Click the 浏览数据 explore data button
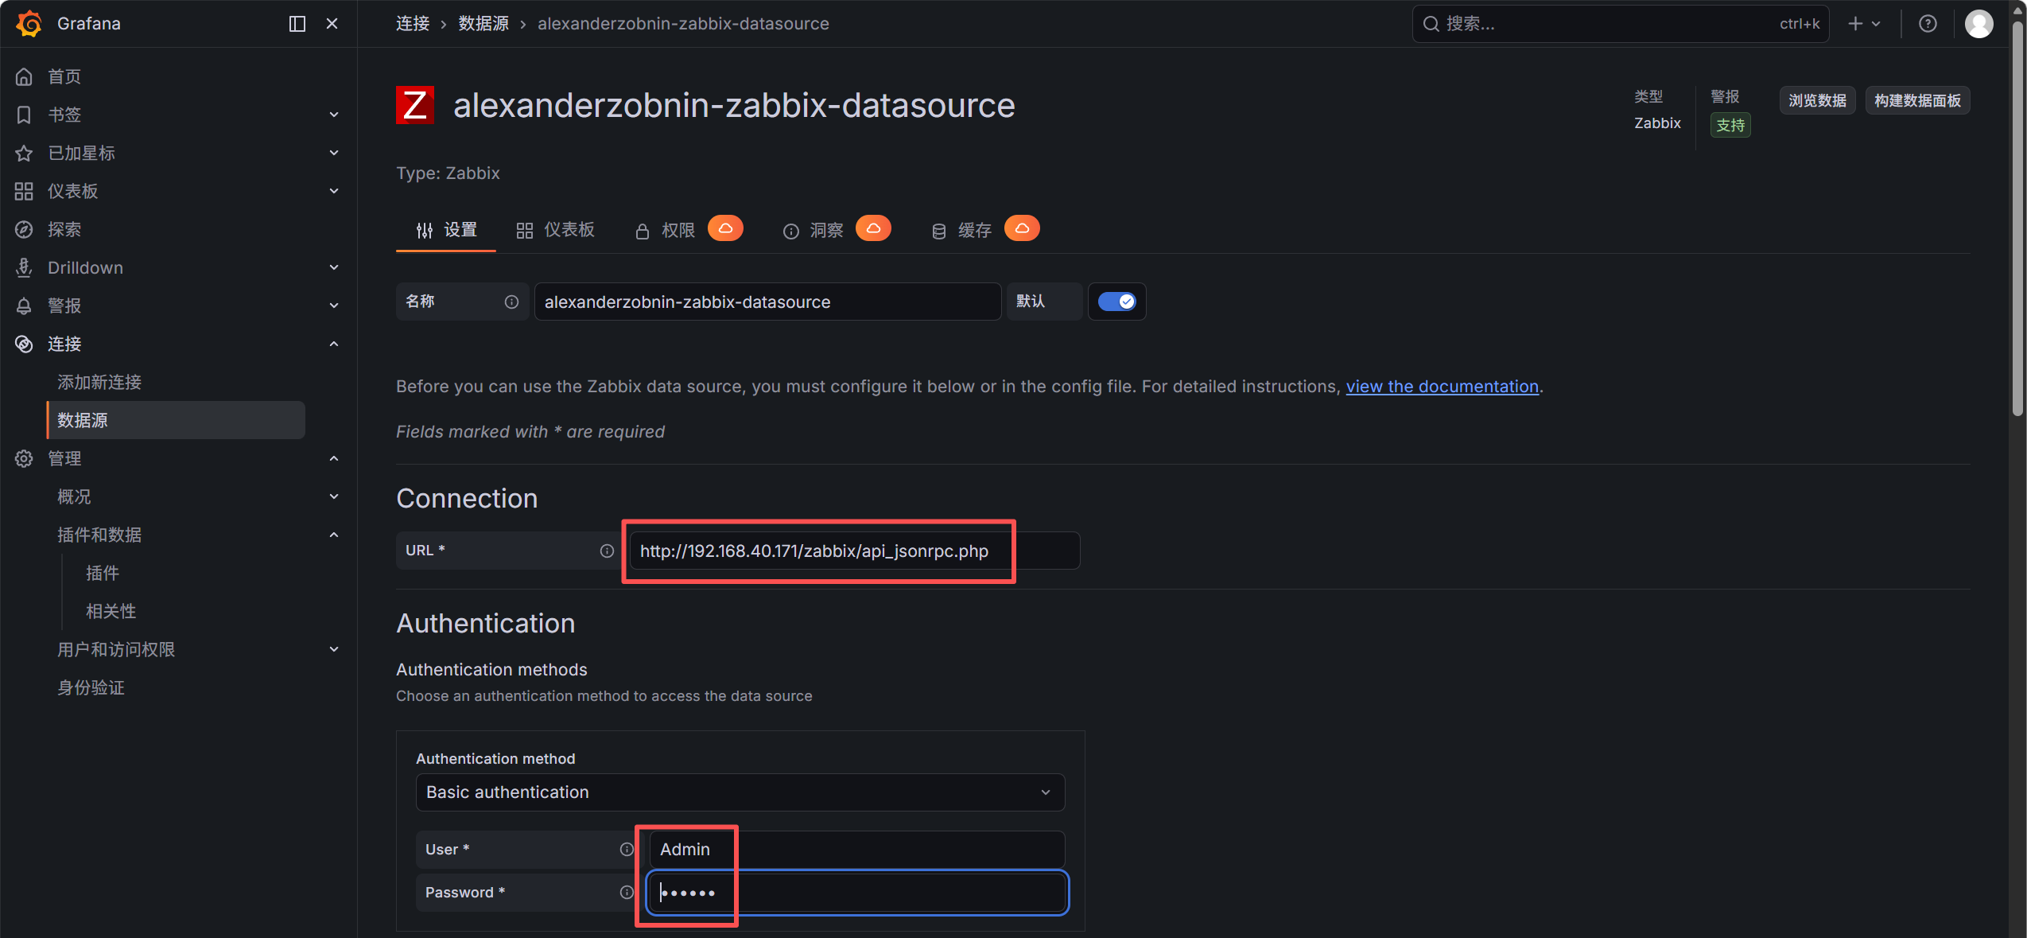 coord(1818,100)
